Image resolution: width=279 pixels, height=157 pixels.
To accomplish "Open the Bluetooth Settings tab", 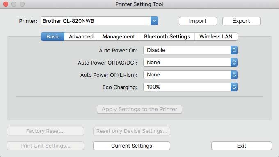I will click(167, 36).
